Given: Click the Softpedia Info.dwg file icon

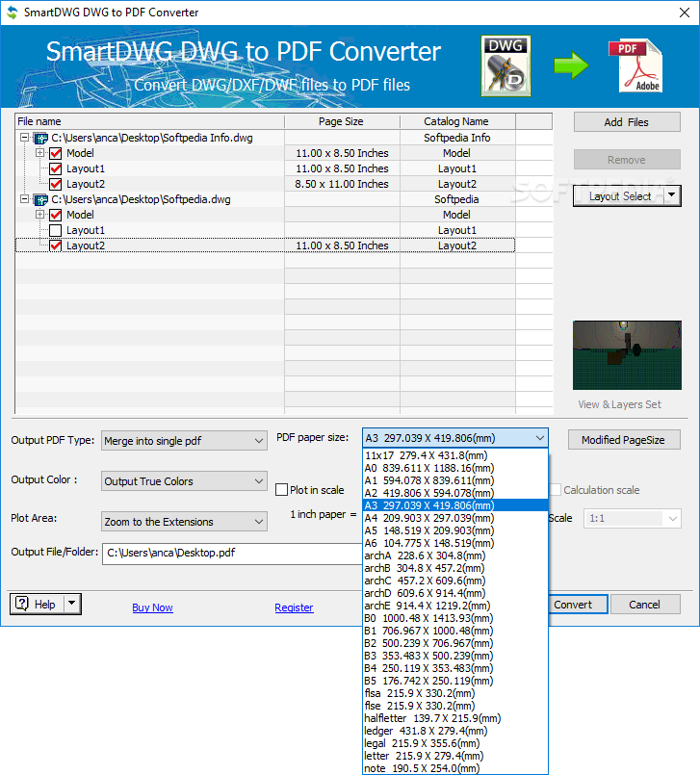Looking at the screenshot, I should tap(40, 138).
